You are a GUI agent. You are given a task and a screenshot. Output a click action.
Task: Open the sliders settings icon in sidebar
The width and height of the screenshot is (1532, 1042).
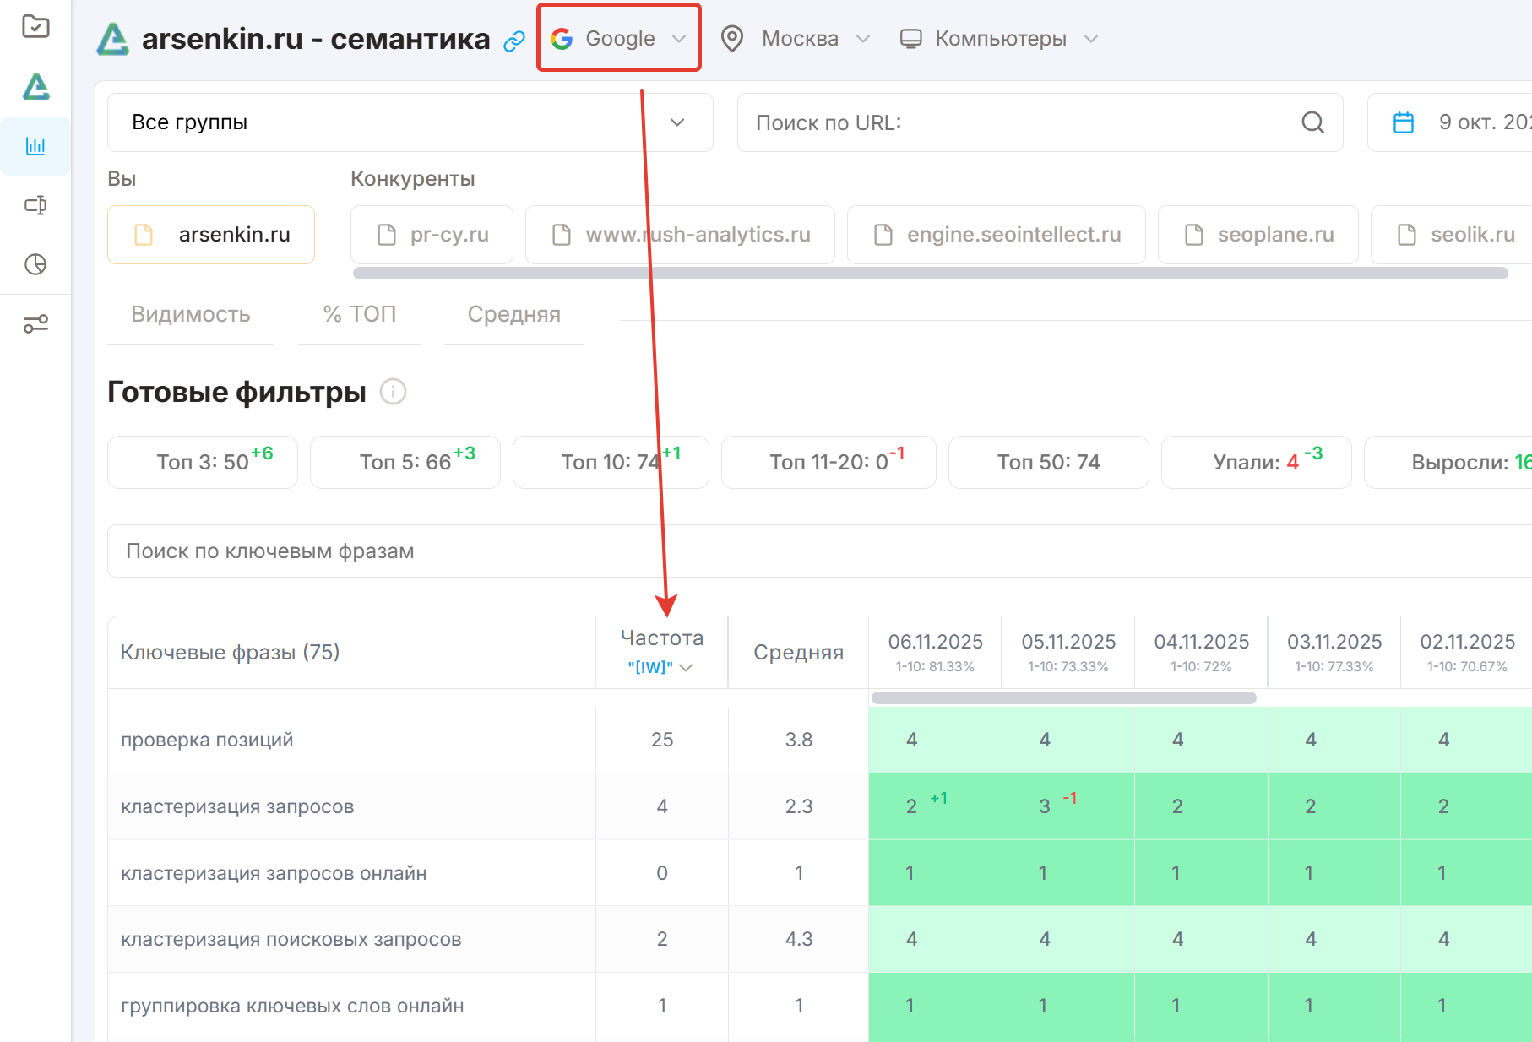35,323
